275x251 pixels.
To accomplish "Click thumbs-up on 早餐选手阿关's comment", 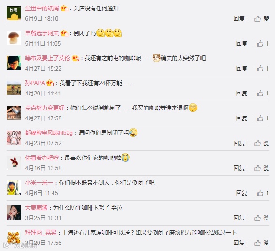I will tap(263, 44).
